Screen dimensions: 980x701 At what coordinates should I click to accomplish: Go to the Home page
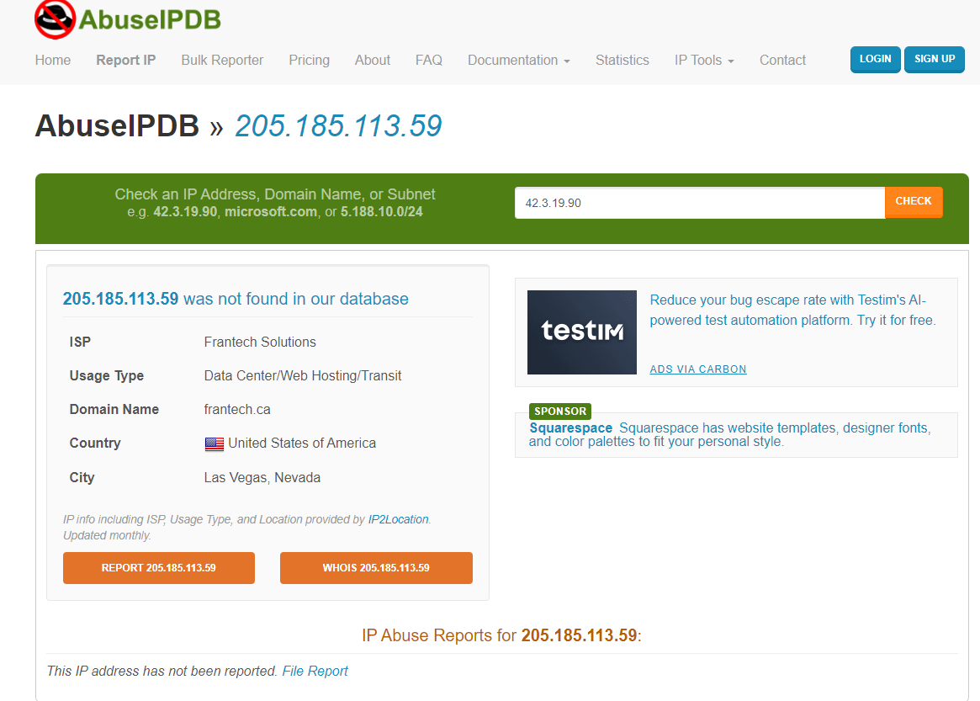[53, 60]
